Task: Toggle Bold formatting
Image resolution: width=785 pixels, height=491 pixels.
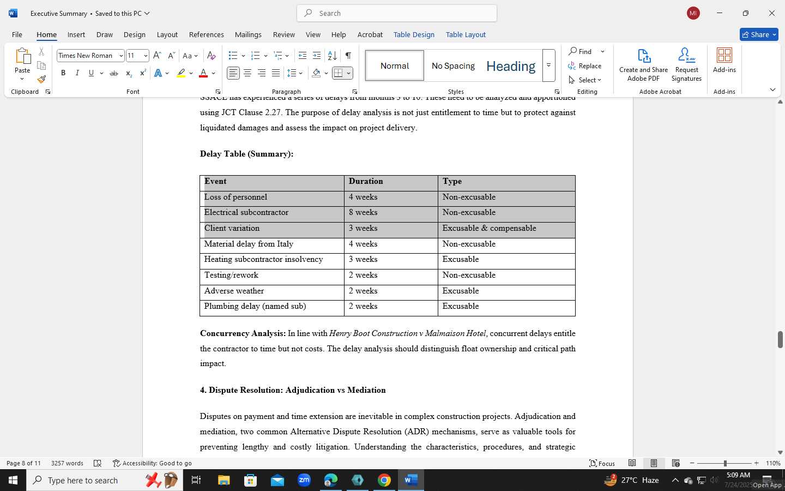Action: [x=63, y=73]
